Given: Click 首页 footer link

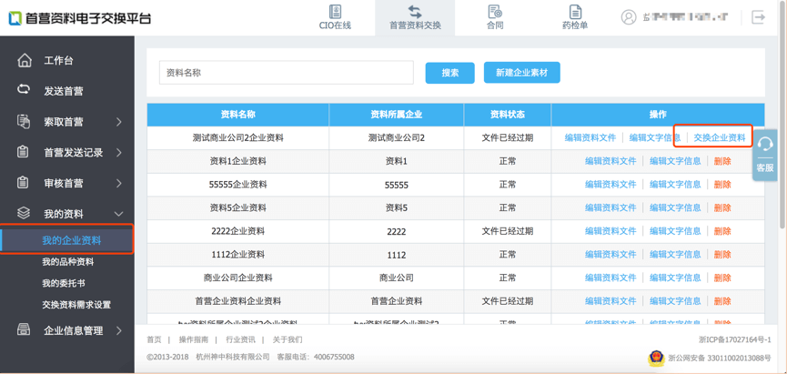Looking at the screenshot, I should pyautogui.click(x=154, y=339).
